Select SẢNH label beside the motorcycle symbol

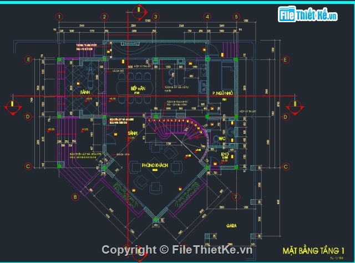tap(85, 92)
